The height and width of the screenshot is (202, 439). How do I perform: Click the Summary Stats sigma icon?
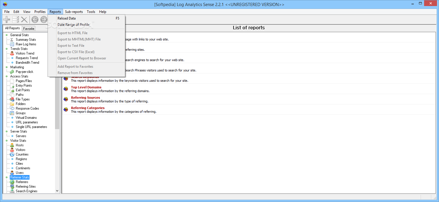click(12, 40)
